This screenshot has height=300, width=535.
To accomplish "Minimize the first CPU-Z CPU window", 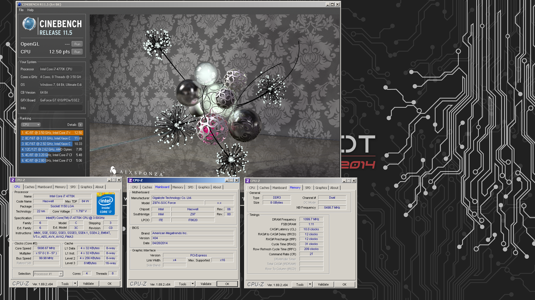I will [109, 180].
